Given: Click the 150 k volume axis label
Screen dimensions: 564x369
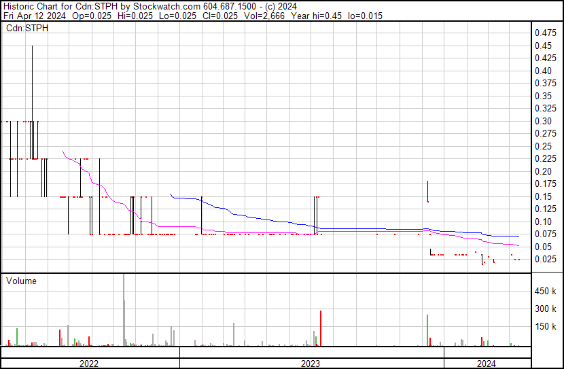Looking at the screenshot, I should point(546,326).
